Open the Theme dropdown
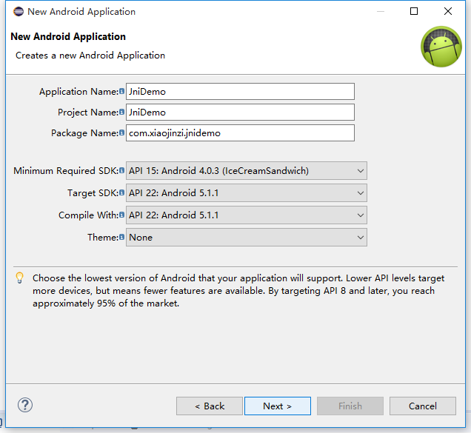The image size is (471, 433). (247, 237)
